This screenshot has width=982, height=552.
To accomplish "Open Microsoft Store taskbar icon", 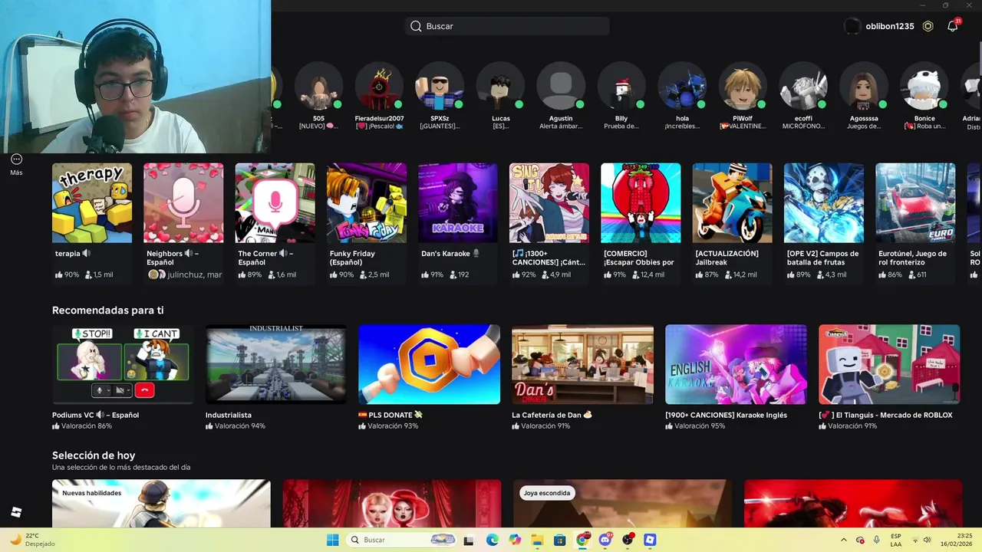I will click(x=560, y=540).
